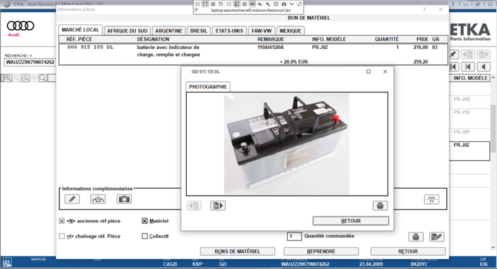Select the MARCHÉ LOCAL tab
This screenshot has width=497, height=269.
[80, 30]
